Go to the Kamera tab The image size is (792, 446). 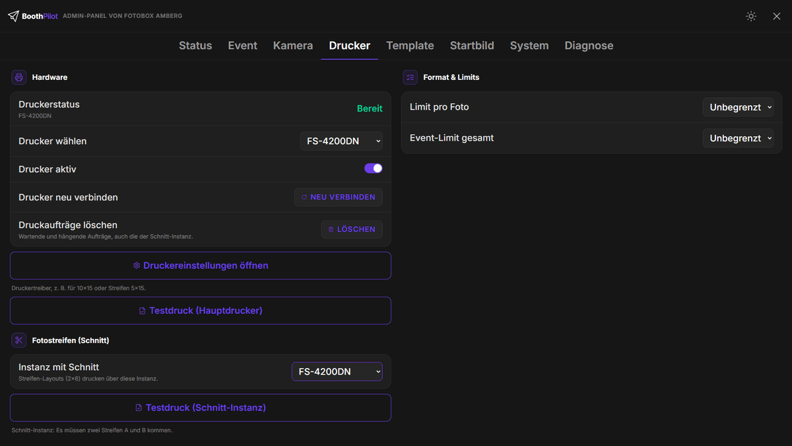click(x=293, y=46)
